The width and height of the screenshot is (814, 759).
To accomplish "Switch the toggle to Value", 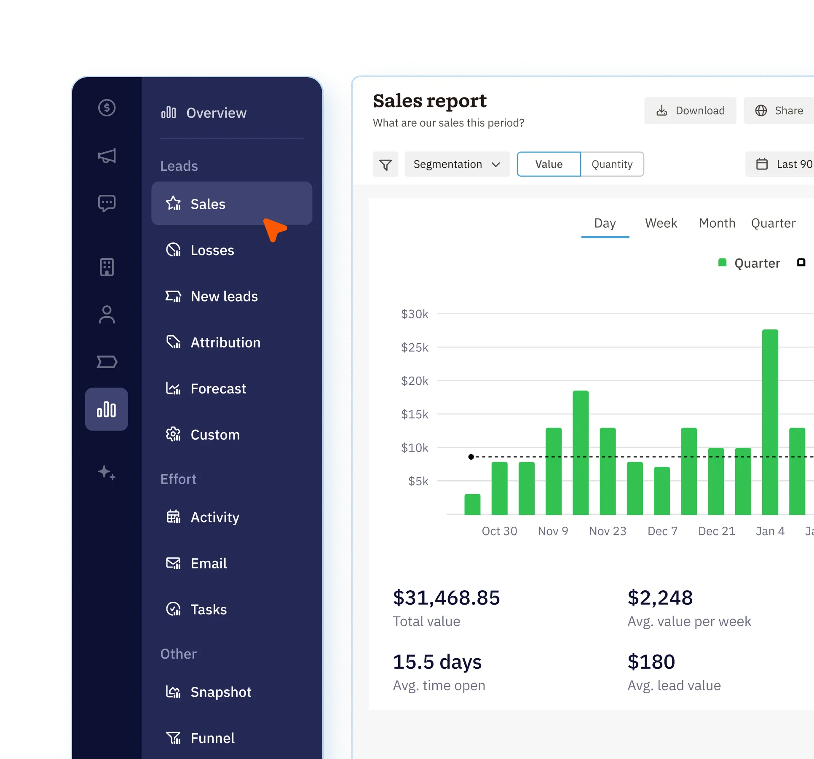I will (x=549, y=164).
